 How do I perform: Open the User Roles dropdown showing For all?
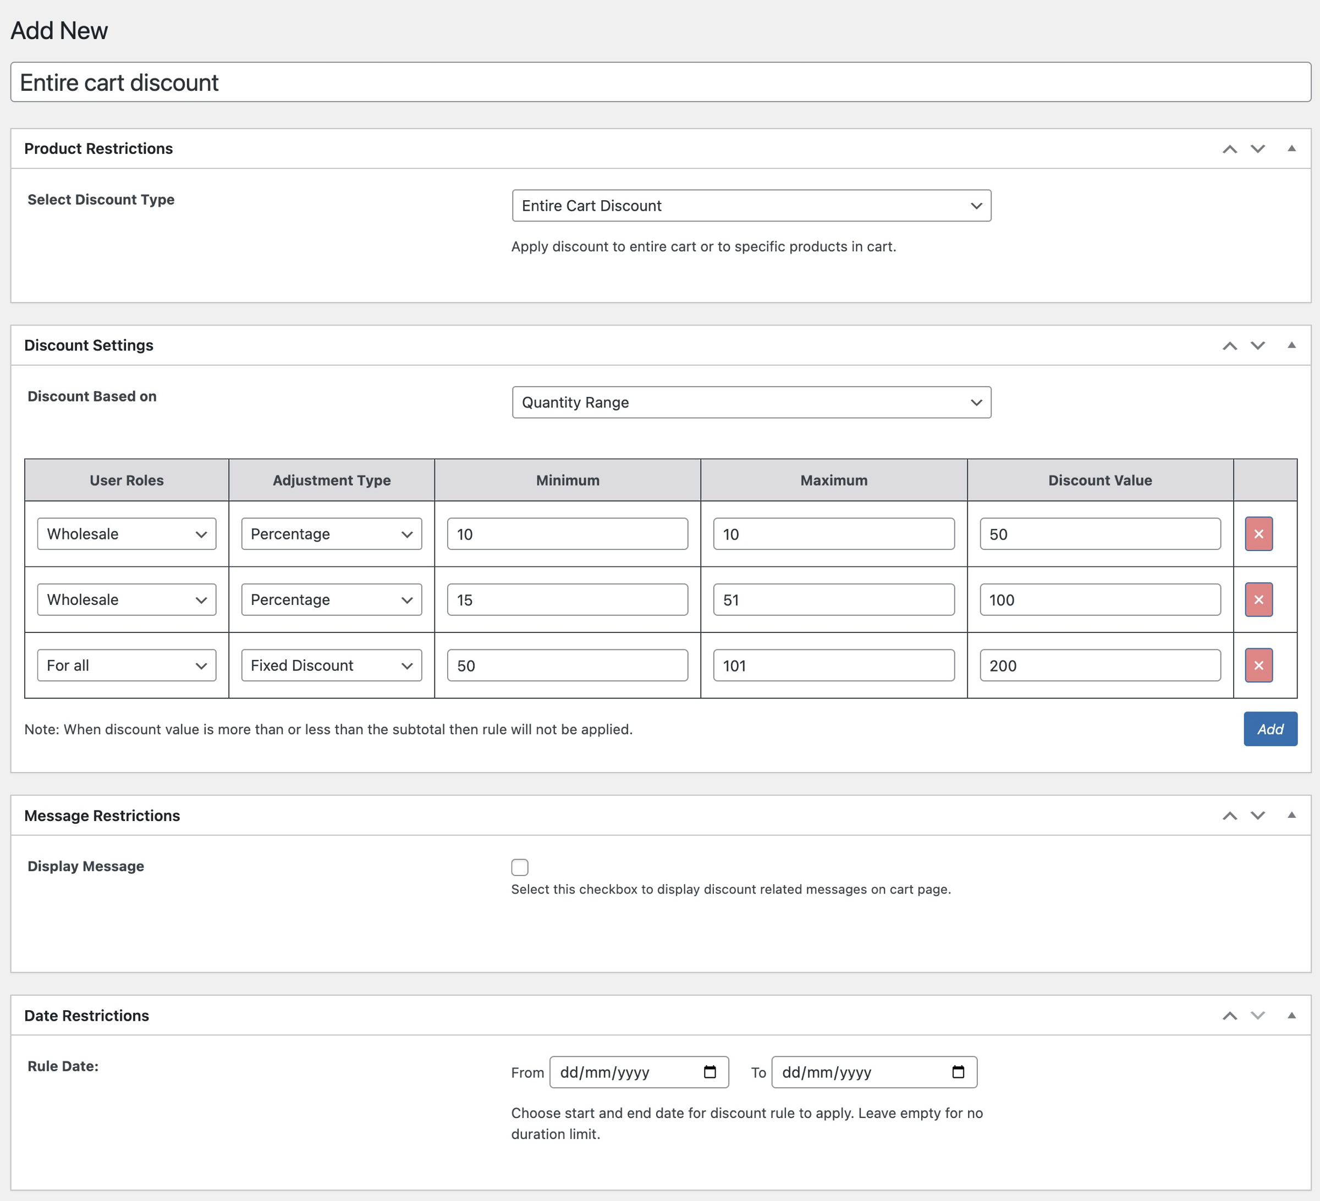coord(126,665)
